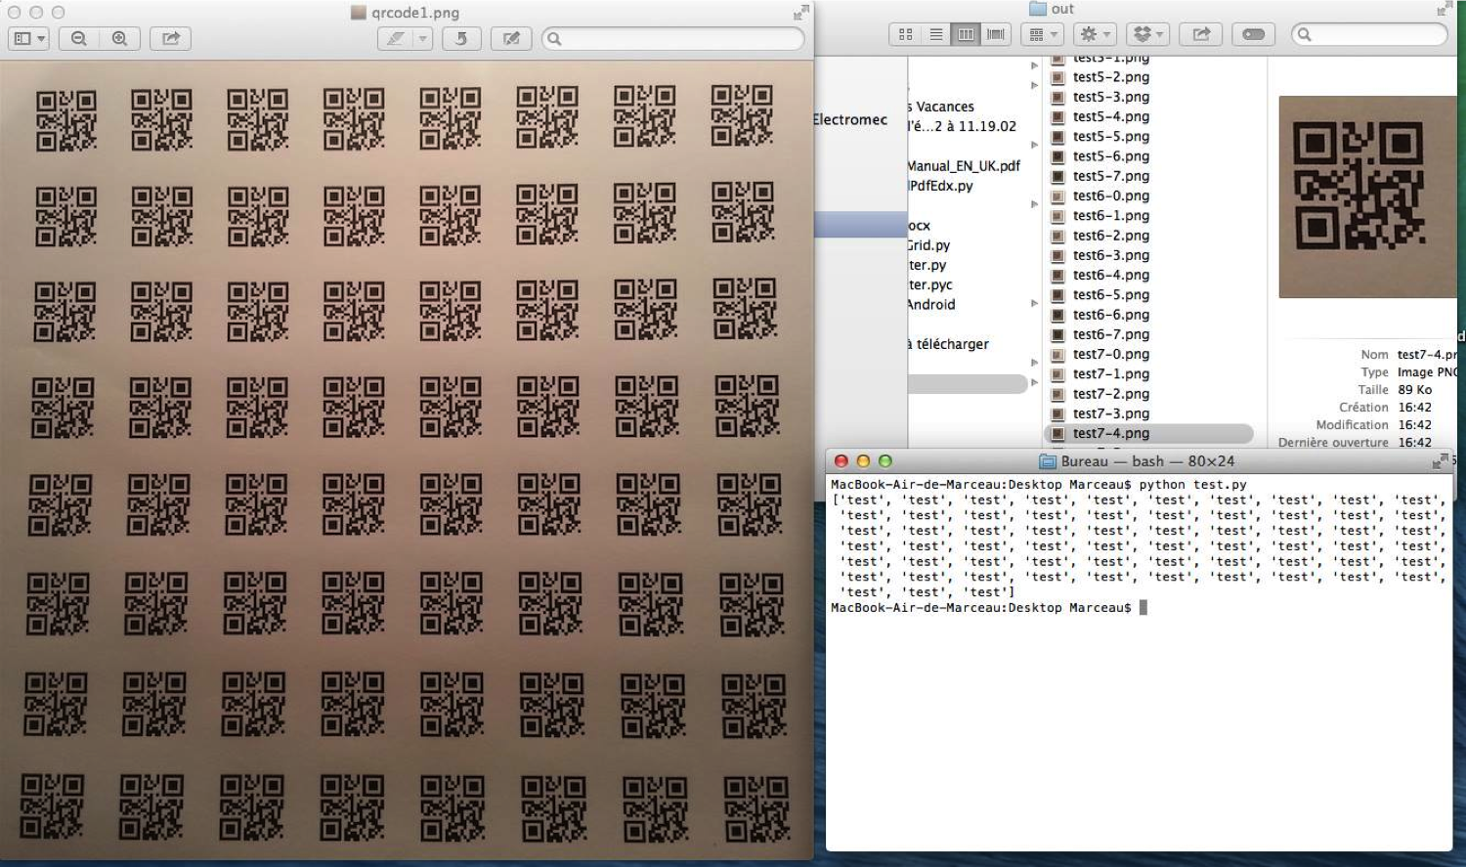
Task: Select test6-5.png in Finder list
Action: click(1111, 294)
